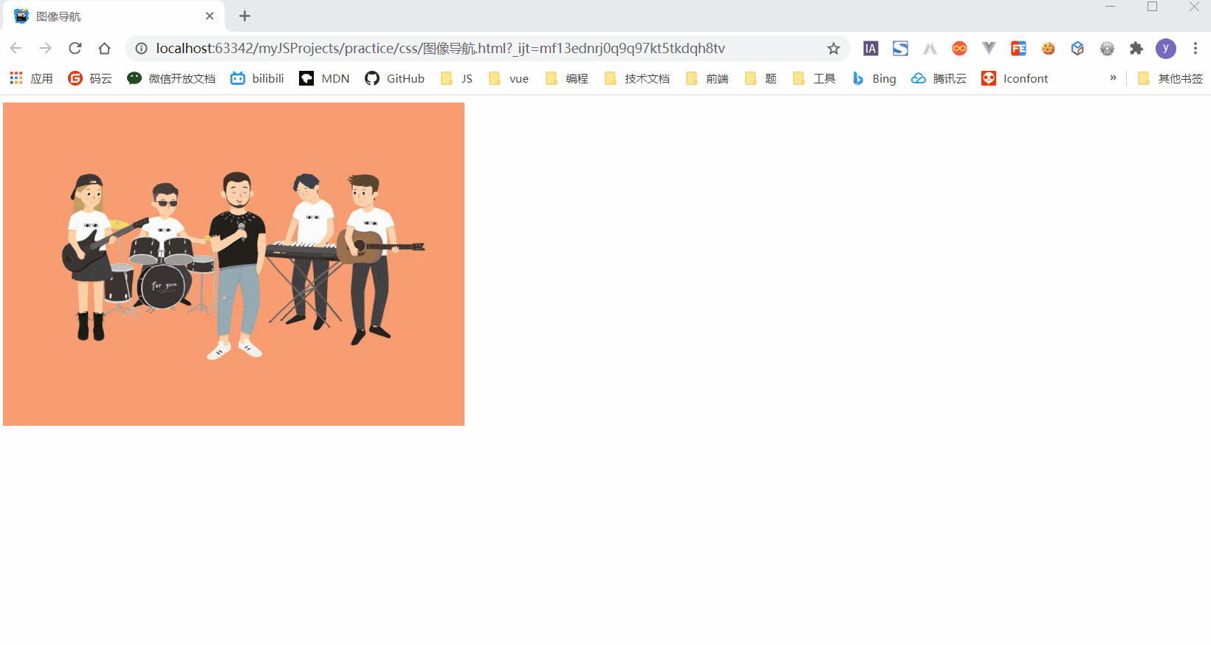Image resolution: width=1211 pixels, height=645 pixels.
Task: Click the singer holding a microphone
Action: pos(238,264)
